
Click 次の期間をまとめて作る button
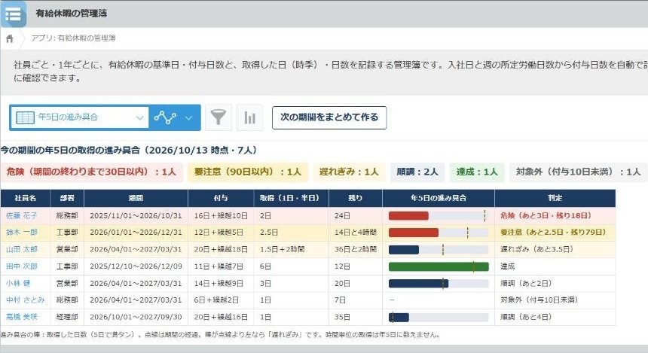coord(329,117)
